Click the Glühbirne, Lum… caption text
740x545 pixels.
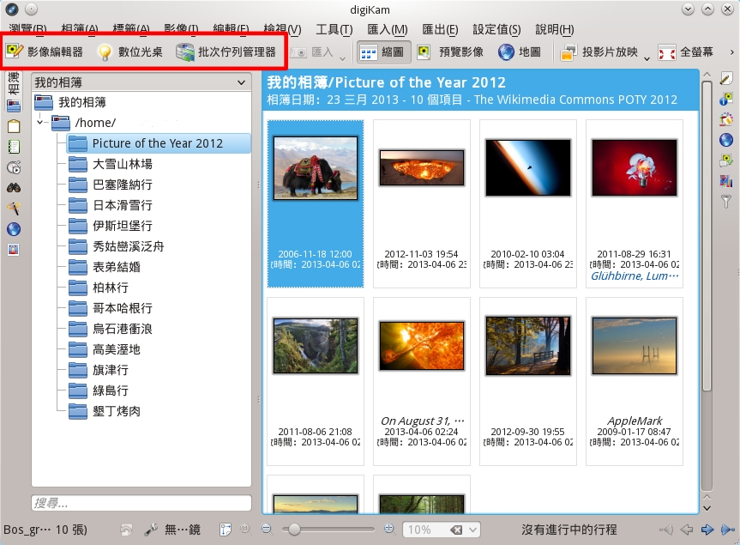[x=635, y=276]
